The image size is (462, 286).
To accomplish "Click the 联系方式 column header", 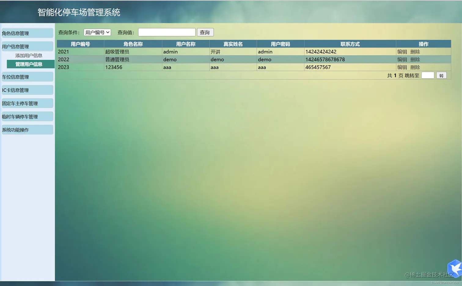I will [x=350, y=44].
